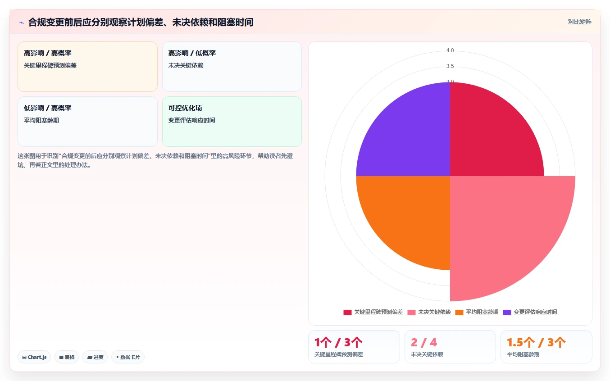Toggle 变更评估响应时间 legend swatch

tap(507, 312)
